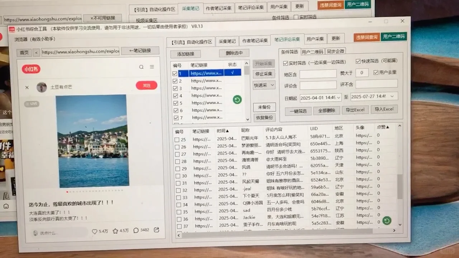Click the green refresh icon below the comment table
This screenshot has width=459, height=258.
(387, 221)
